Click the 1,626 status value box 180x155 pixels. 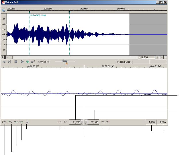(x=162, y=122)
